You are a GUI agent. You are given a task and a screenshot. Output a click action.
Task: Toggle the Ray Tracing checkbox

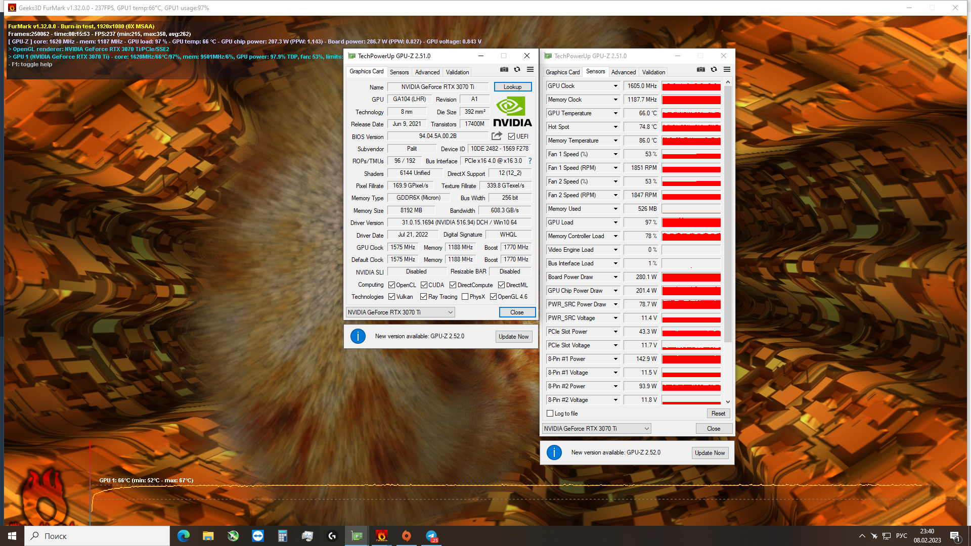pos(424,297)
